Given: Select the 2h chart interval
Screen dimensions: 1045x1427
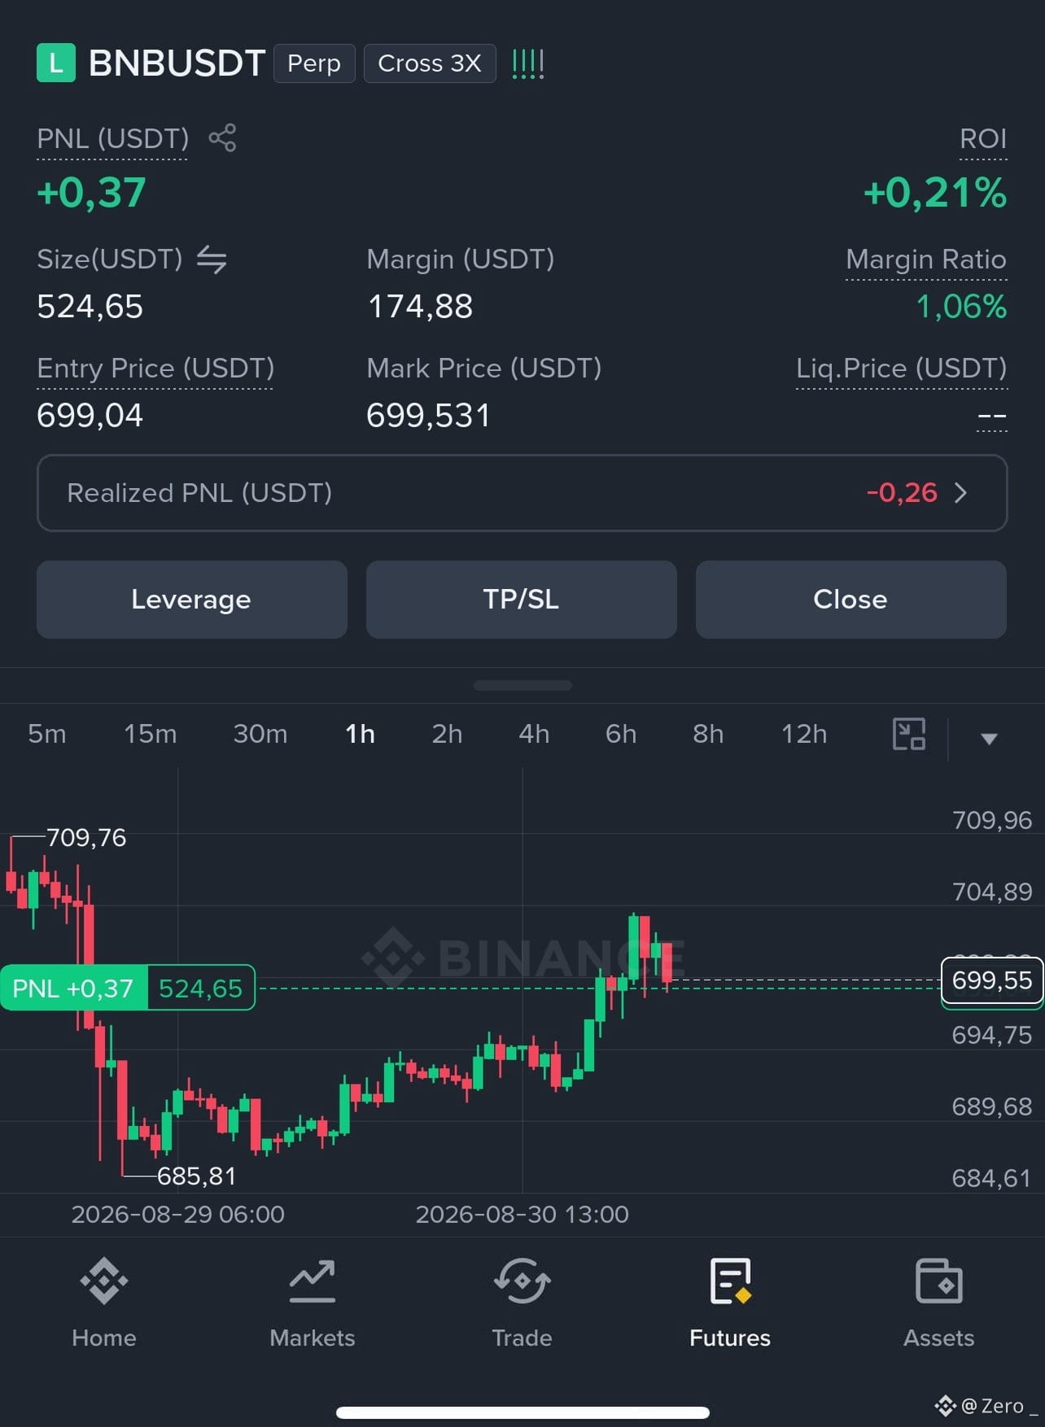Looking at the screenshot, I should click(447, 734).
